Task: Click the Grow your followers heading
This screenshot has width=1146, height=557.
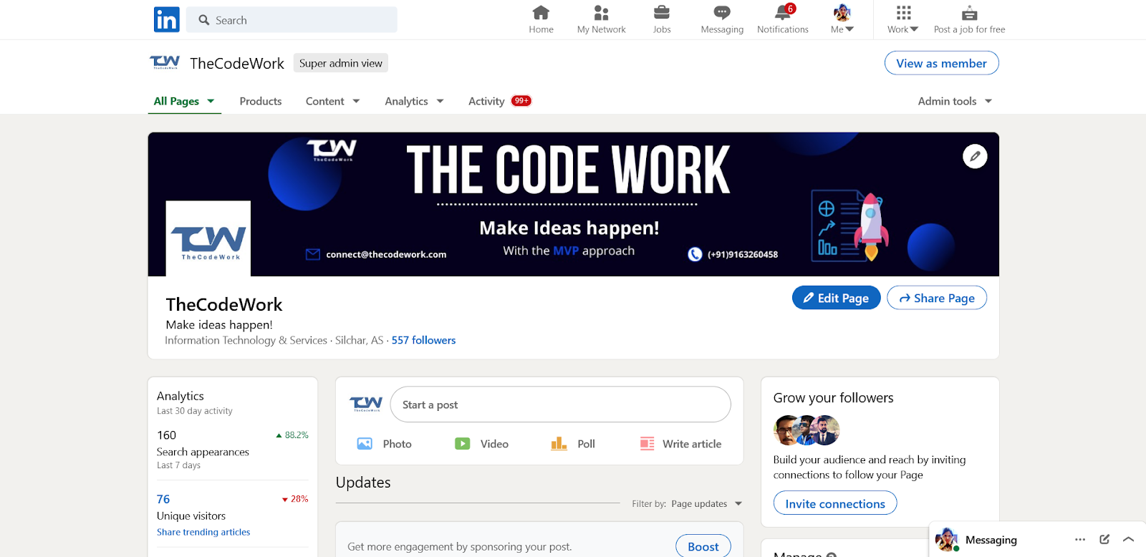Action: tap(834, 398)
